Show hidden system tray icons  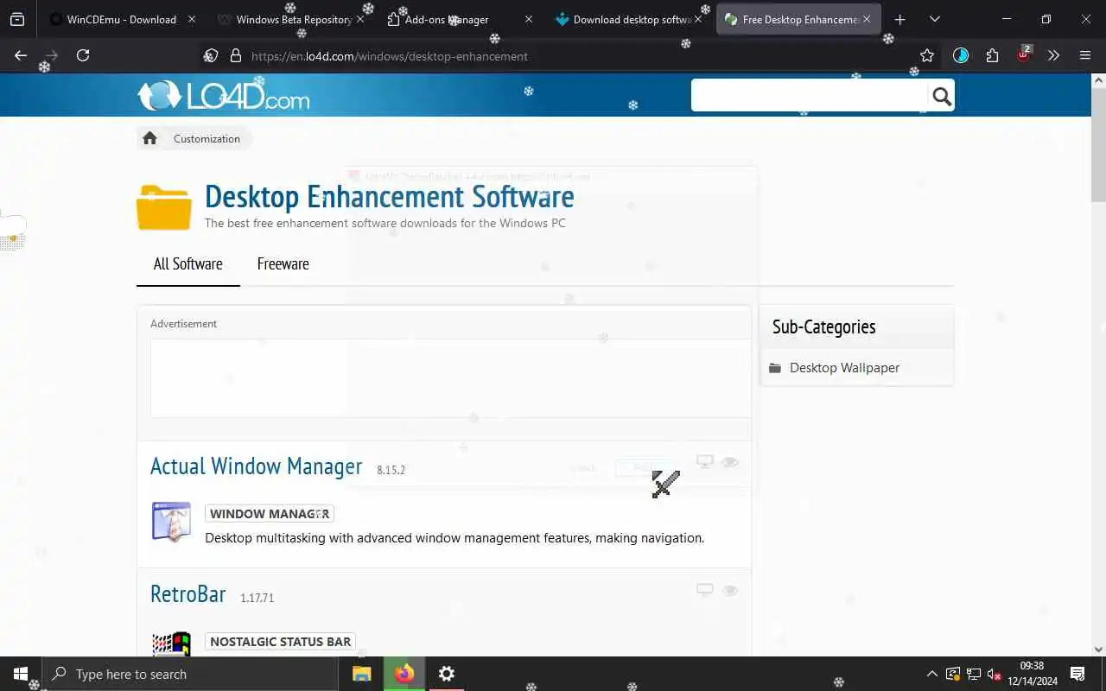pyautogui.click(x=932, y=674)
